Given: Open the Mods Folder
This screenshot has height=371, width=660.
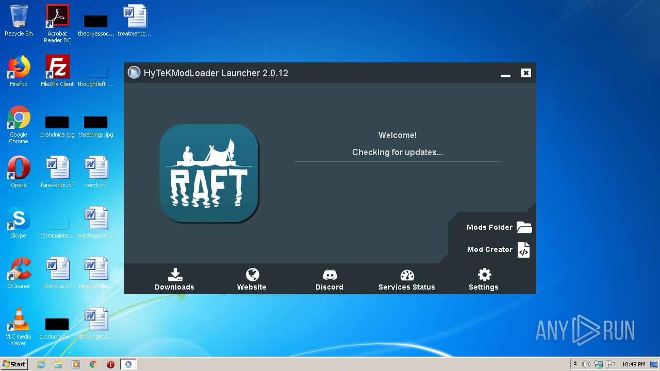Looking at the screenshot, I should [x=499, y=227].
